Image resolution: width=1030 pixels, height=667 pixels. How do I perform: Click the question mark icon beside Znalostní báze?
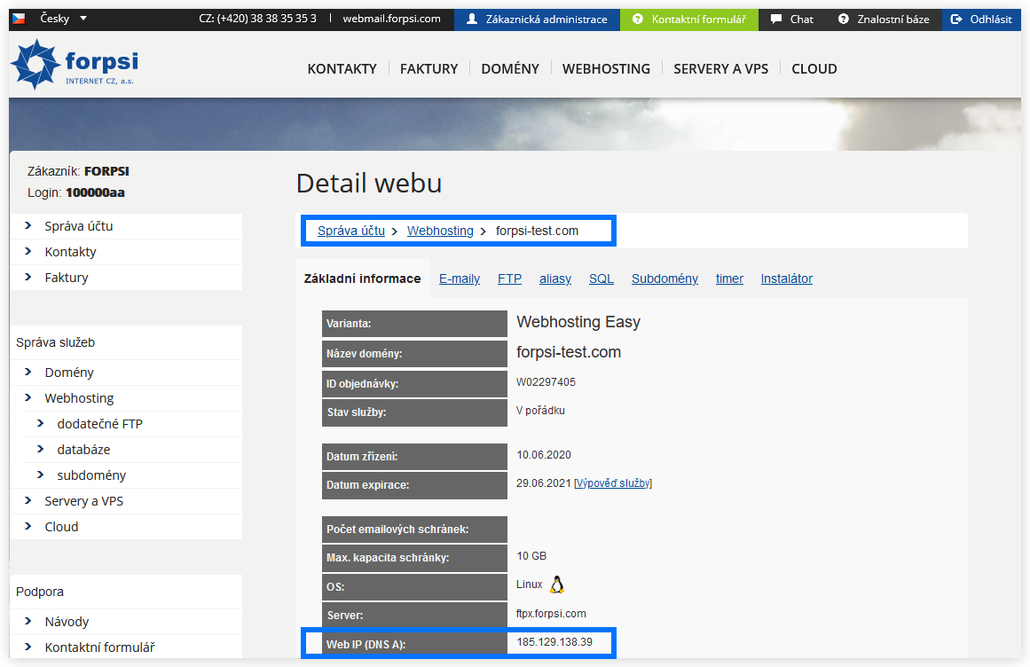pyautogui.click(x=844, y=19)
